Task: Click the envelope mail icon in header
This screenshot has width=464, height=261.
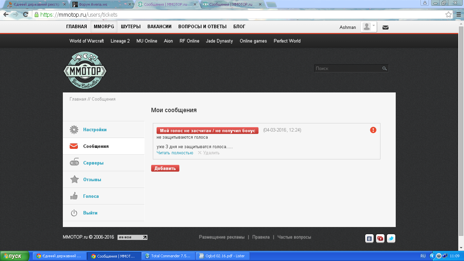Action: [385, 28]
